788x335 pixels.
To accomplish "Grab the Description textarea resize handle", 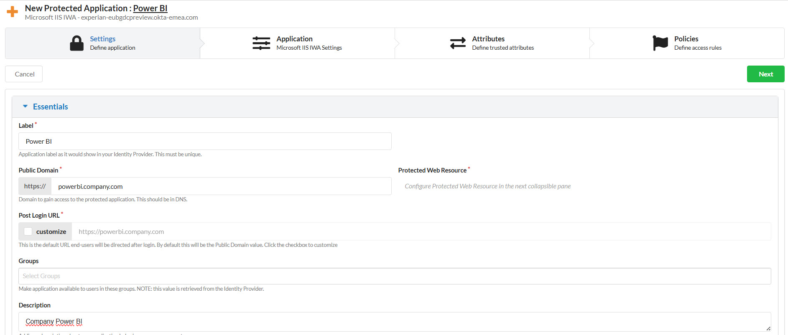I will (x=768, y=329).
